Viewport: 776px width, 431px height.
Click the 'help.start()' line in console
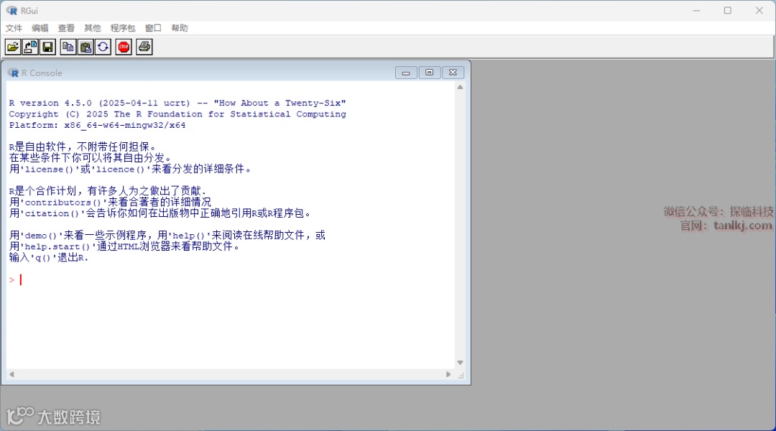[125, 246]
